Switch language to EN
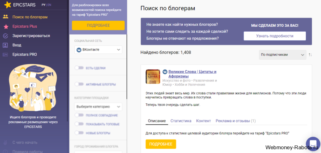This screenshot has width=321, height=153. click(49, 5)
